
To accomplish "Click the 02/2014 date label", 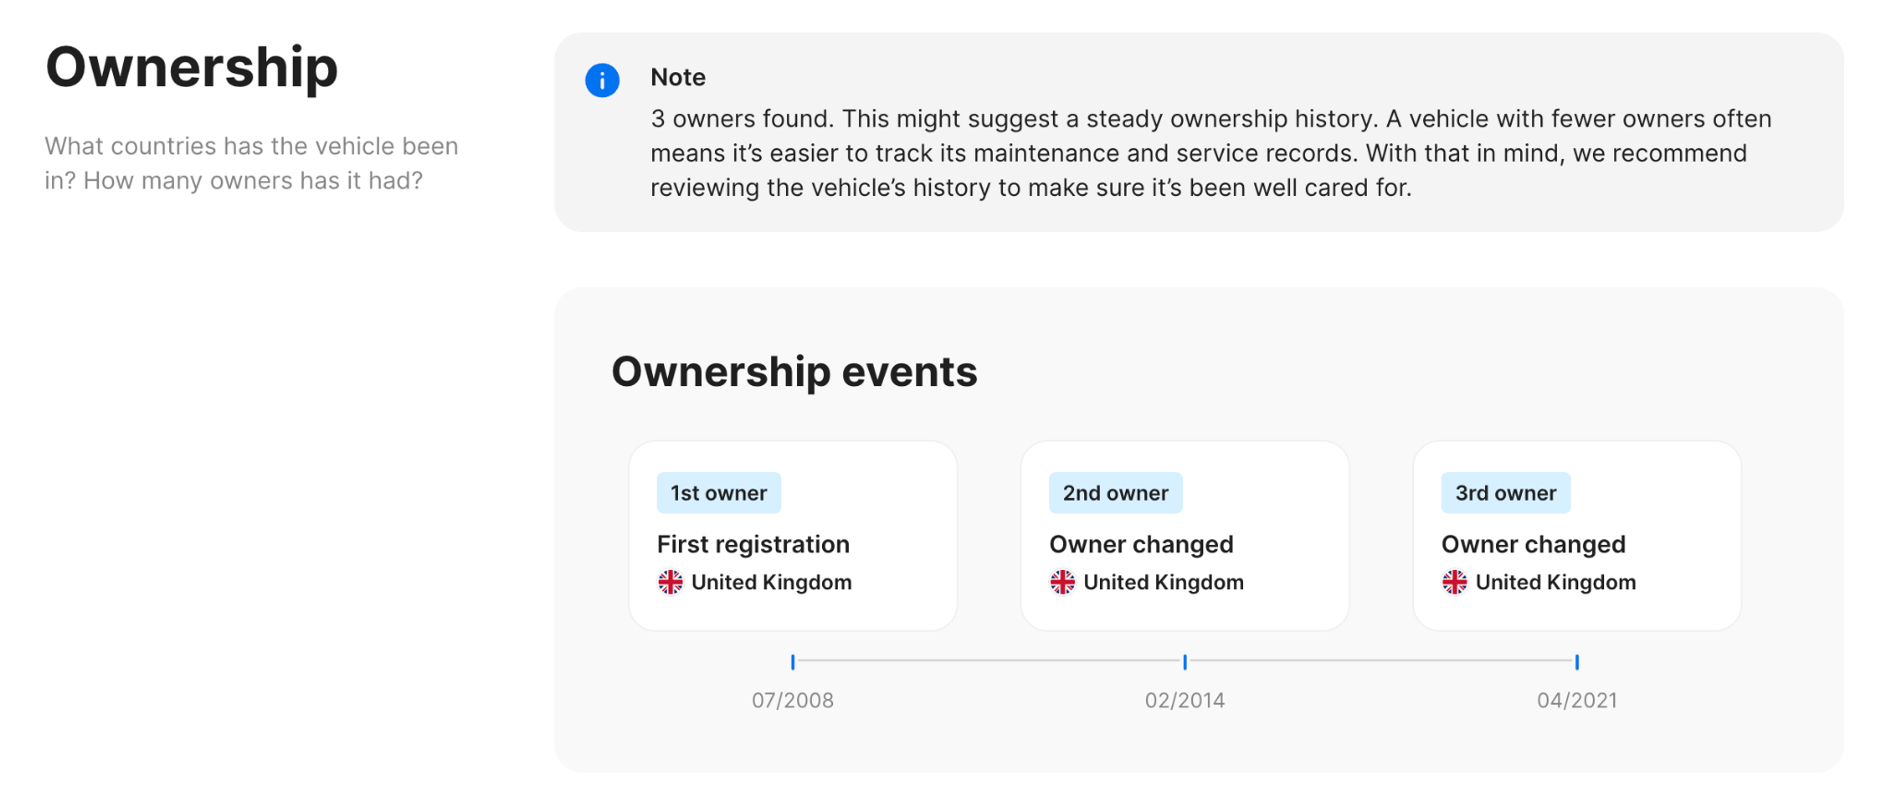I will tap(1185, 700).
